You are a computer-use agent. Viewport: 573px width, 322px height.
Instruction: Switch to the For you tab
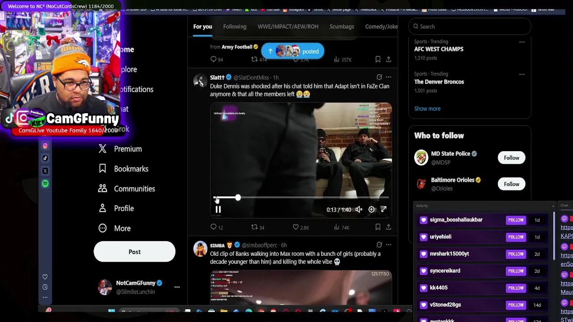pyautogui.click(x=203, y=26)
